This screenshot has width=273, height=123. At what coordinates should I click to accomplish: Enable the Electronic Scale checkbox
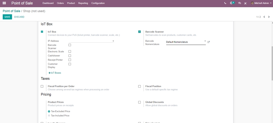(70, 51)
